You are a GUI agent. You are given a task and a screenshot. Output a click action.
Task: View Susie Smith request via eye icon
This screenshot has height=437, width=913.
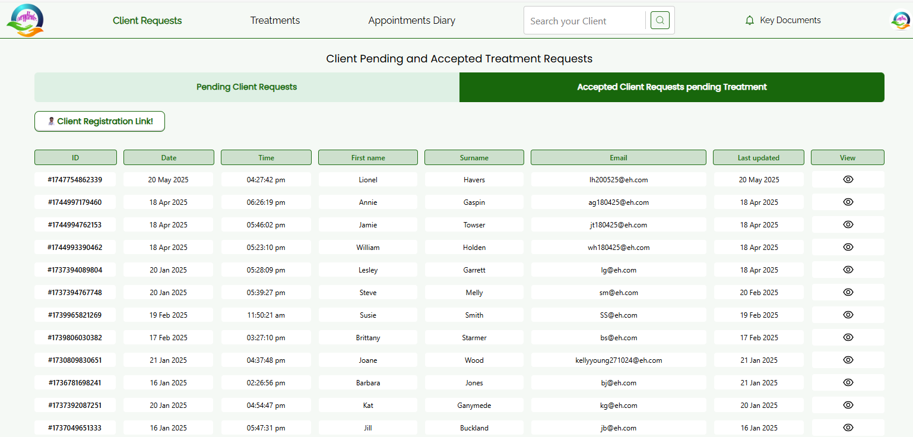[848, 315]
